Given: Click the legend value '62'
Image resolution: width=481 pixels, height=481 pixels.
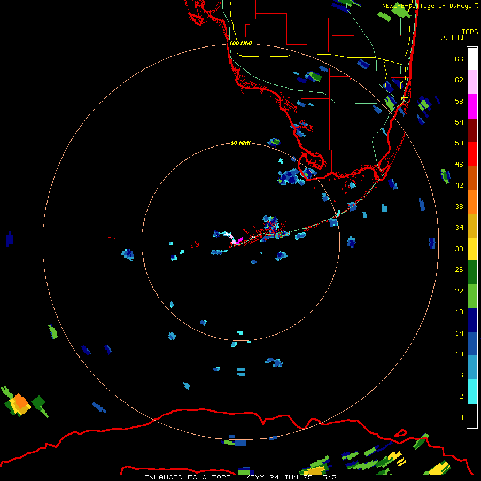Looking at the screenshot, I should [x=459, y=80].
